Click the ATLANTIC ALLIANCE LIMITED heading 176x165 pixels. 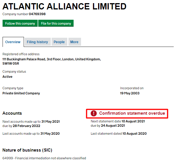64,6
